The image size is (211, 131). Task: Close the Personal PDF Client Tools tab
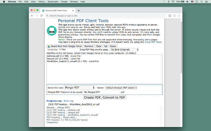[x=73, y=10]
